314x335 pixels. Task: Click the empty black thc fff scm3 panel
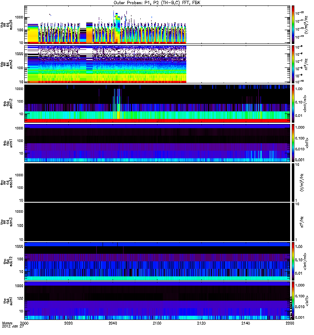157,221
